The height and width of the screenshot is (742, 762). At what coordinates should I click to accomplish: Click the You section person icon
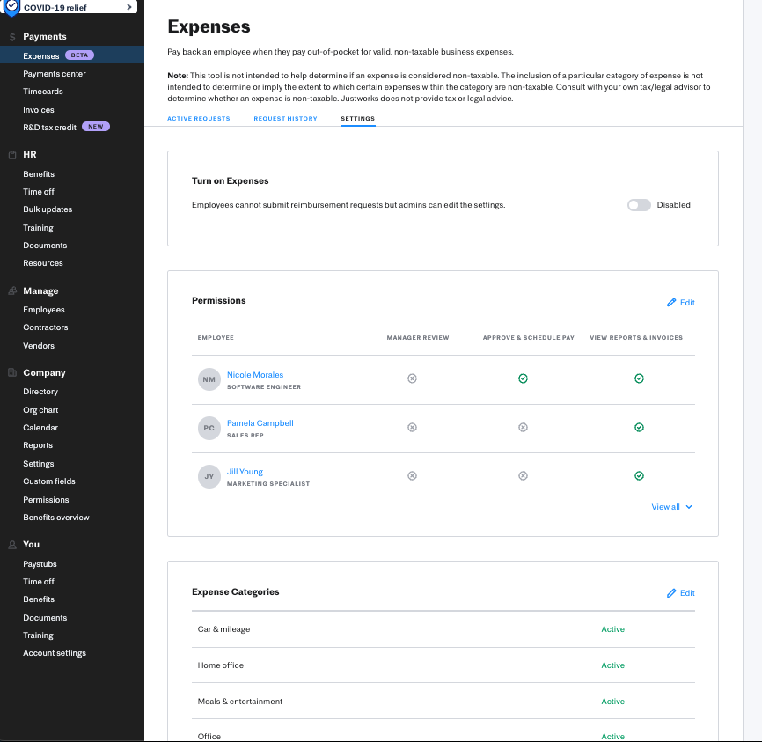point(11,545)
